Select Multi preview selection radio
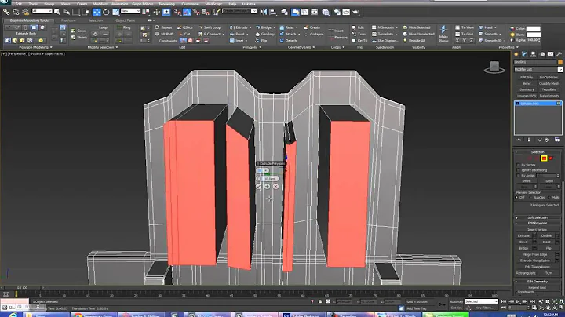 [x=549, y=198]
